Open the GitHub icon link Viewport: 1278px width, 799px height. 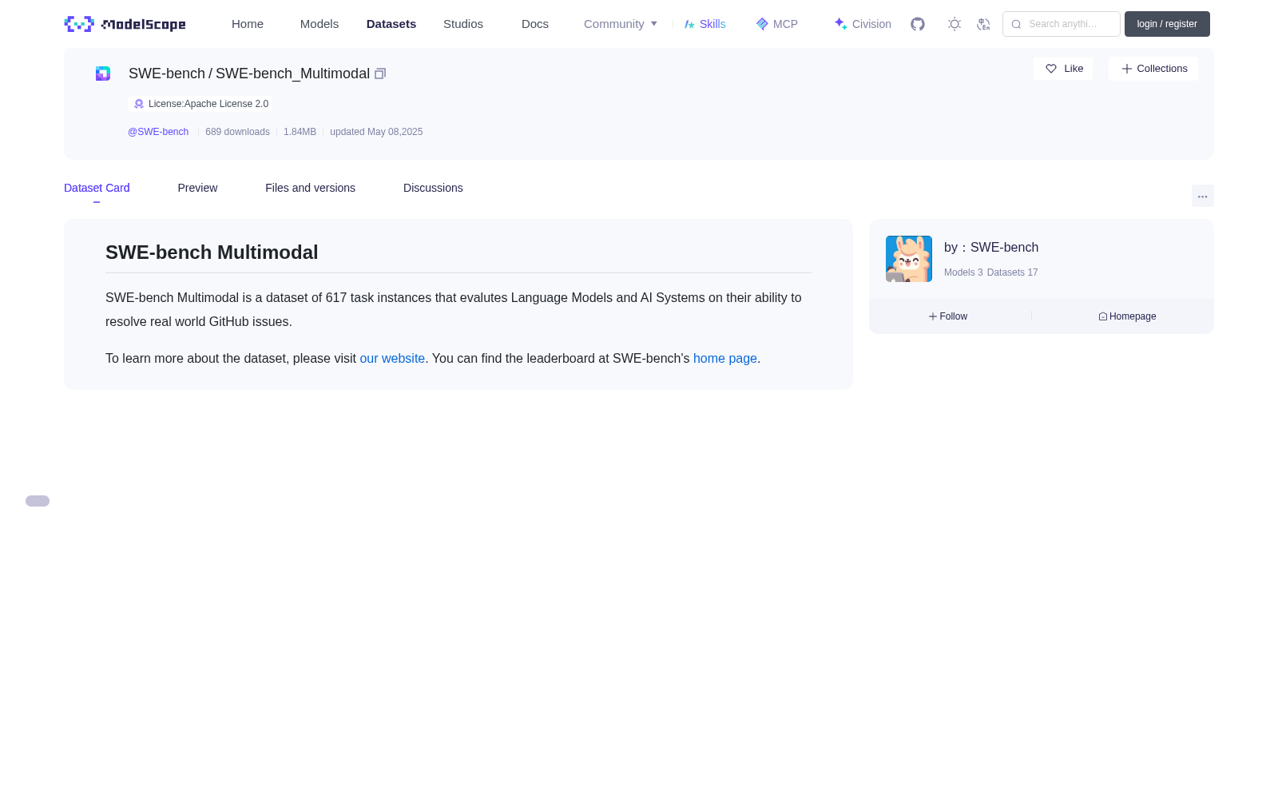point(918,24)
